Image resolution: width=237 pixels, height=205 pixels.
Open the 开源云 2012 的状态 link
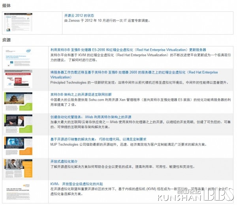tap(79, 15)
